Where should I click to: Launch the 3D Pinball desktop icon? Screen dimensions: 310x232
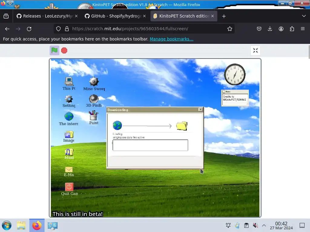94,101
